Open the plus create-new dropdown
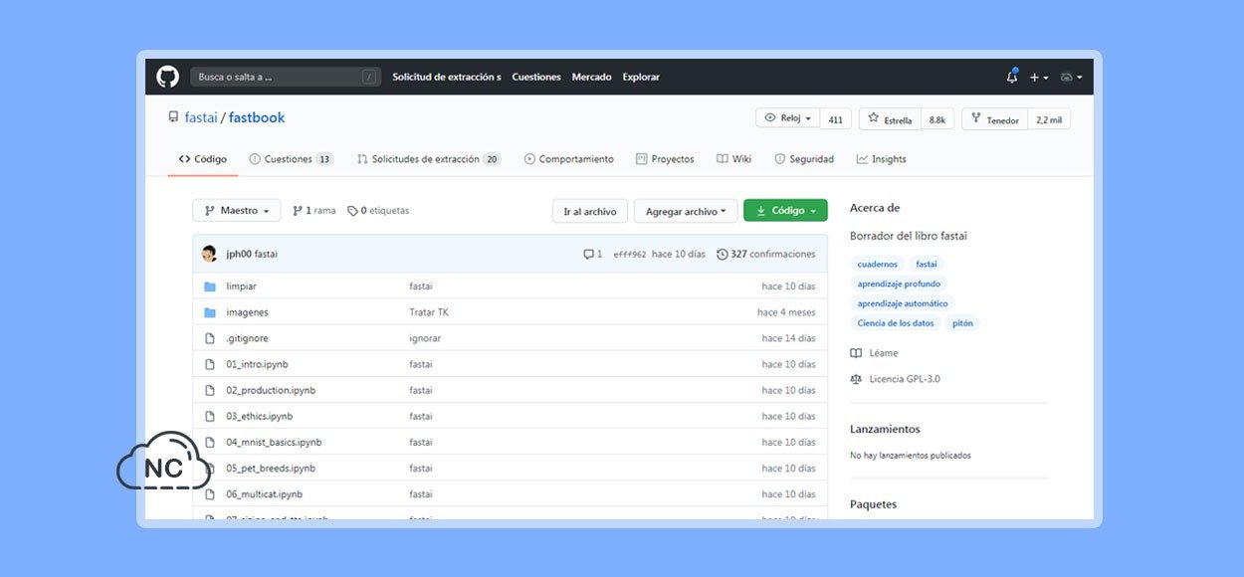This screenshot has height=577, width=1244. tap(1039, 77)
